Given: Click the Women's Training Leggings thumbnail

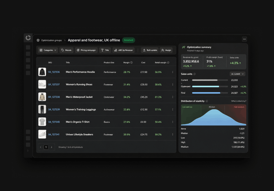Looking at the screenshot, I should (42, 109).
